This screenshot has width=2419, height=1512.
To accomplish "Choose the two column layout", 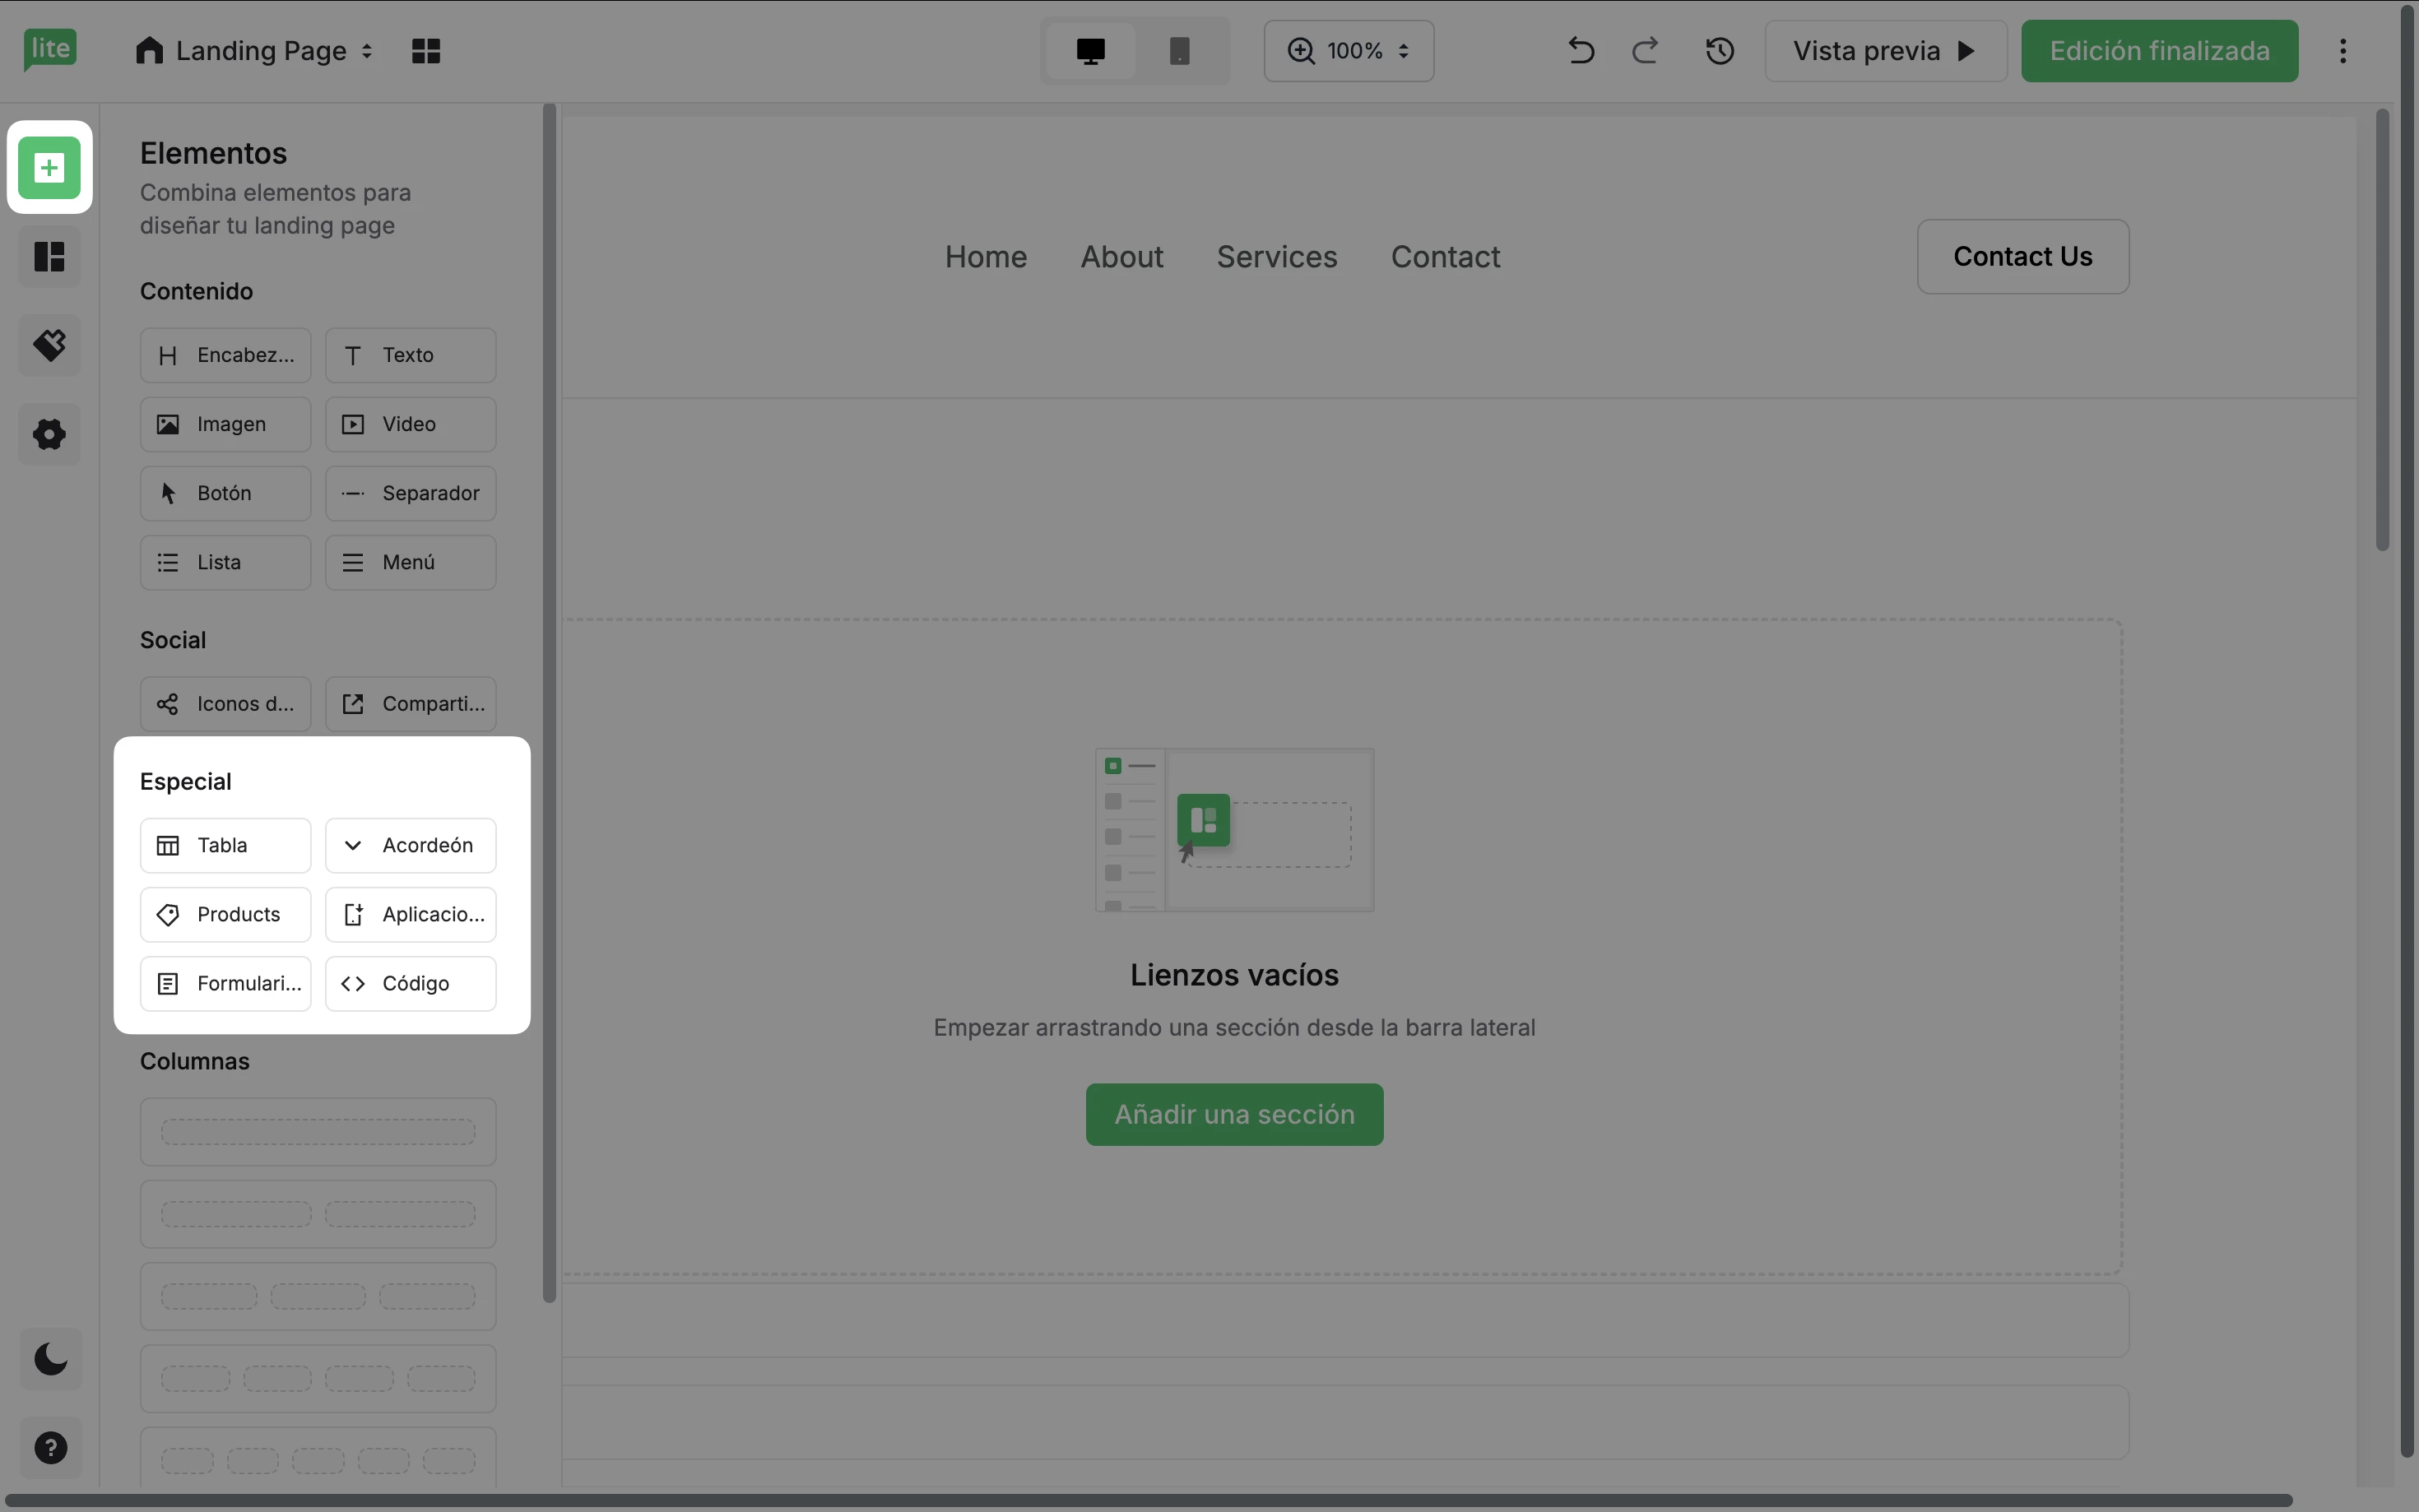I will click(318, 1214).
